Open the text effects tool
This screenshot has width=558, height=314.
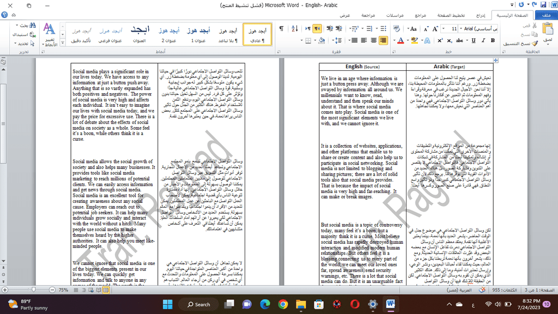pyautogui.click(x=427, y=40)
